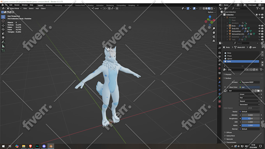
Task: Adjust the Alpha slider
Action: click(x=251, y=125)
